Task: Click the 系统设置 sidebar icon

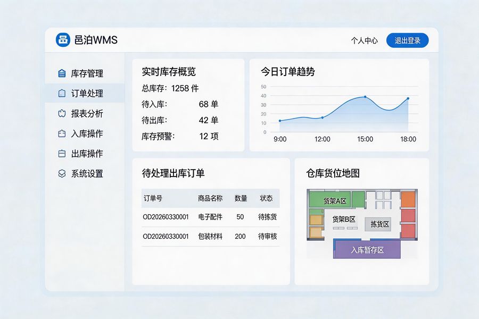Action: 62,174
